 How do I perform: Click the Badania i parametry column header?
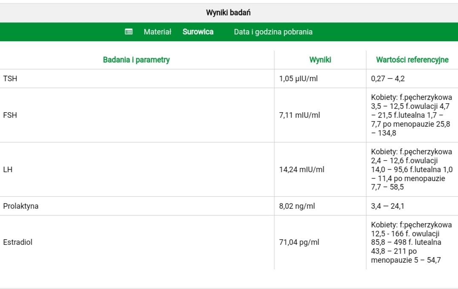pyautogui.click(x=136, y=60)
